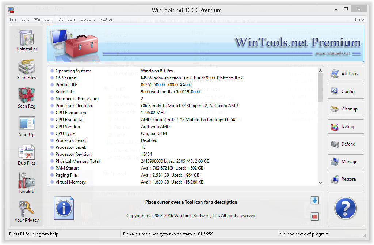The width and height of the screenshot is (374, 245).
Task: Click the RAM Status row label
Action: (67, 168)
